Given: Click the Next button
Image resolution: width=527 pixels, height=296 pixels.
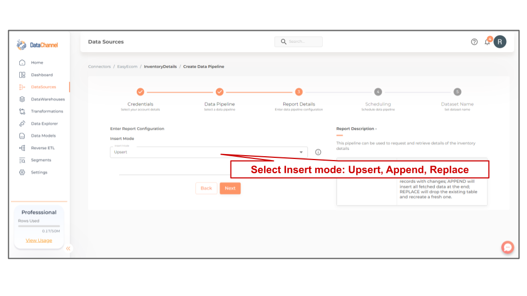Looking at the screenshot, I should 230,188.
